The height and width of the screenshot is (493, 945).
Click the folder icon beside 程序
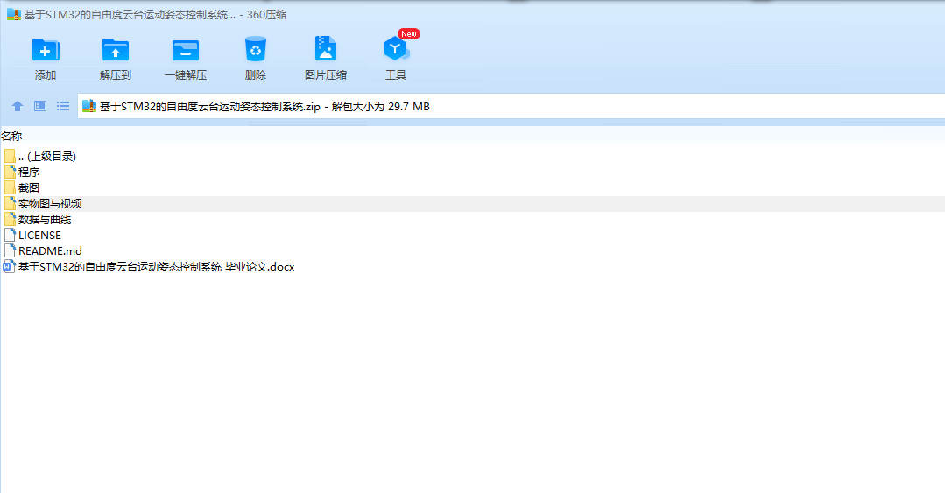10,172
